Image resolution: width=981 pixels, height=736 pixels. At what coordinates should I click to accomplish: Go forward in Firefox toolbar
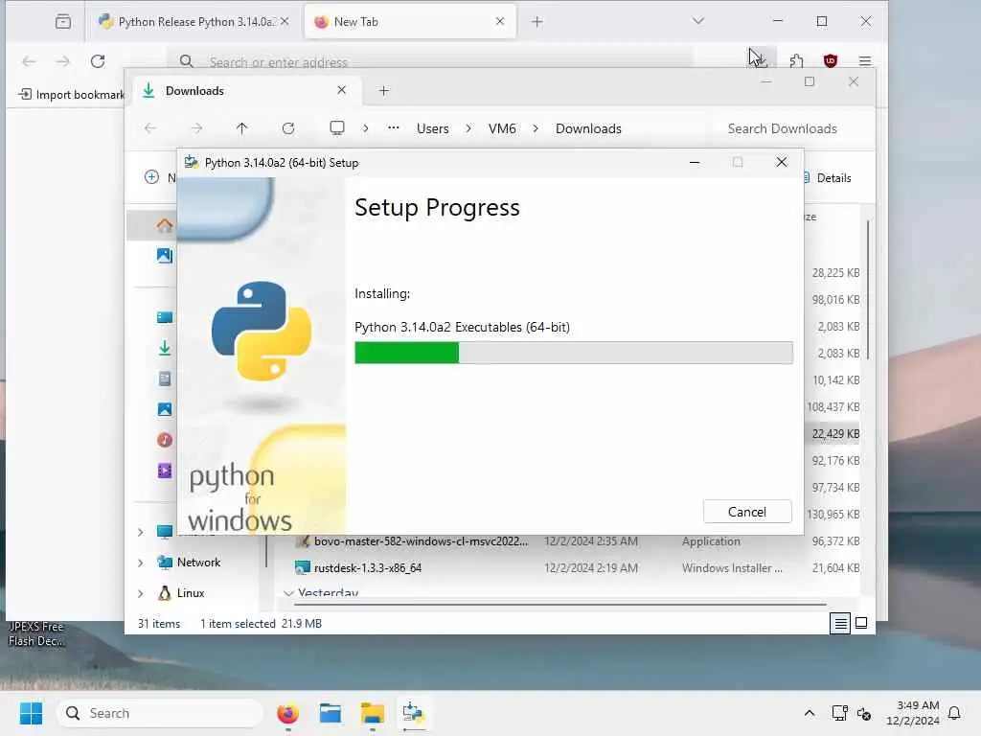[63, 61]
